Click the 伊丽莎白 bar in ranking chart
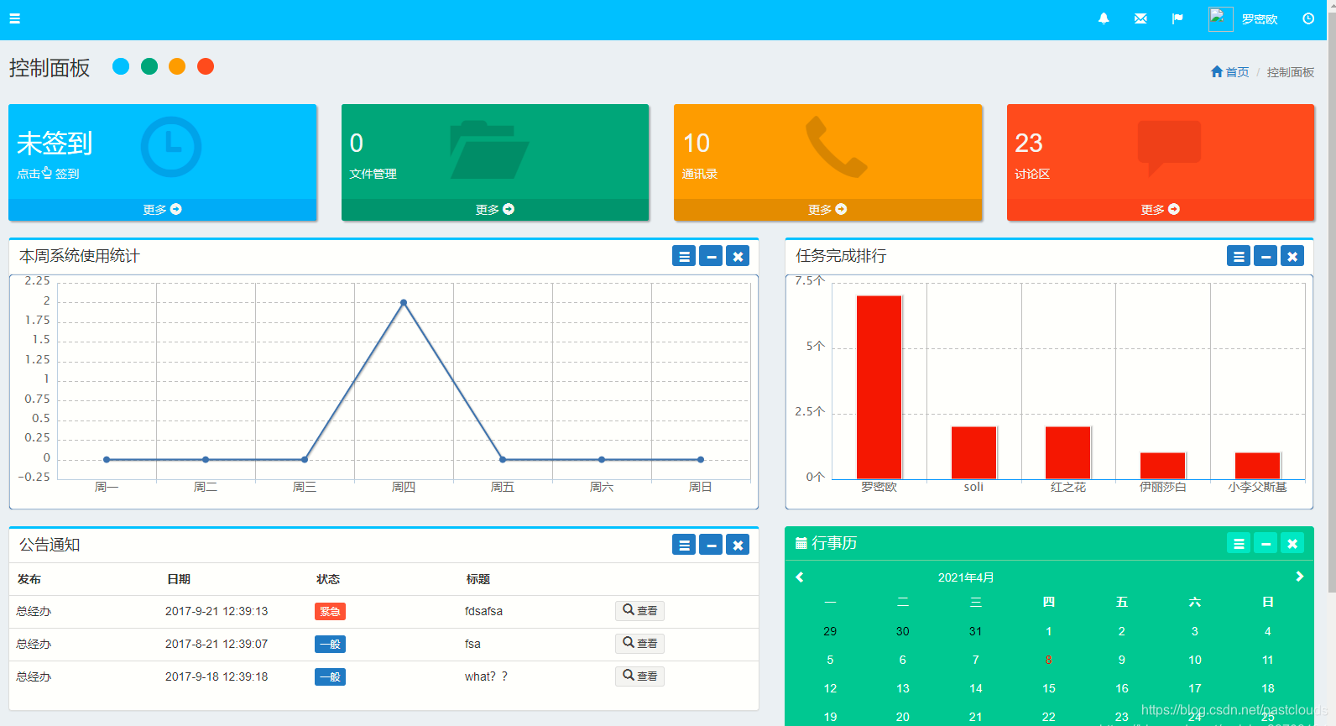Image resolution: width=1336 pixels, height=726 pixels. click(1163, 466)
